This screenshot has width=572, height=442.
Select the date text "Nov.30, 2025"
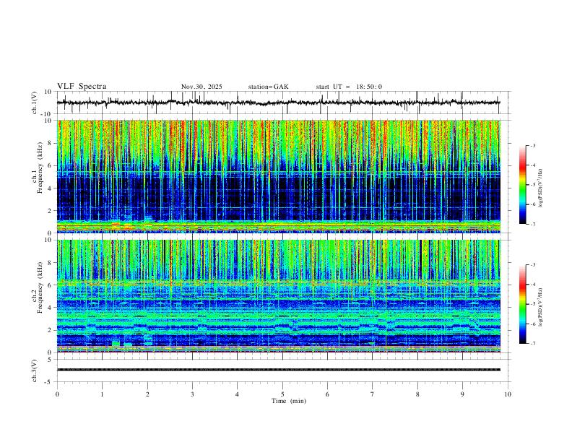click(201, 87)
